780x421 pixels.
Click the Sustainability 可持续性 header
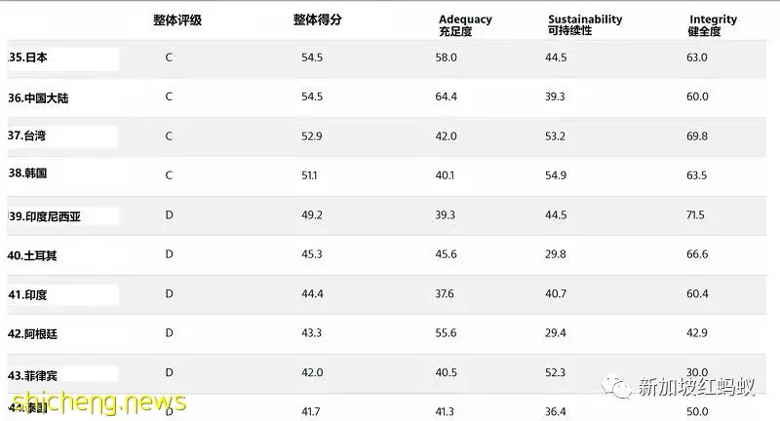(585, 25)
